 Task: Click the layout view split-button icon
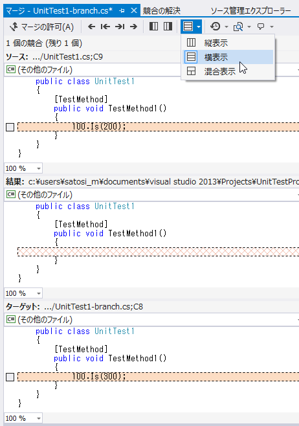click(188, 27)
